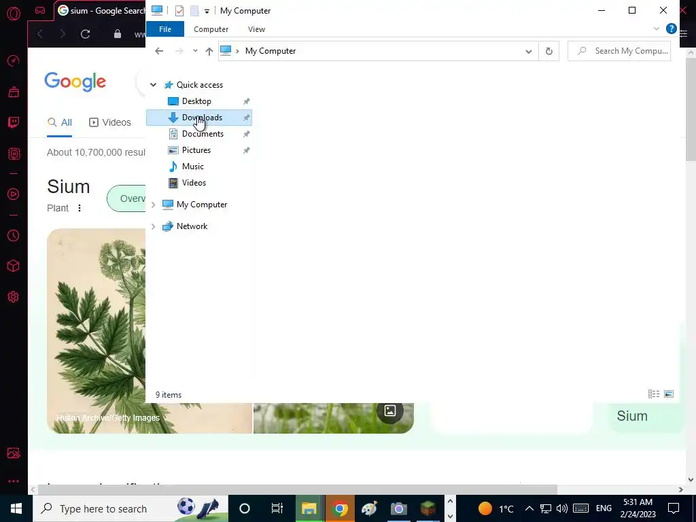Open the Sium botanical illustration image
The width and height of the screenshot is (696, 522).
tap(97, 330)
